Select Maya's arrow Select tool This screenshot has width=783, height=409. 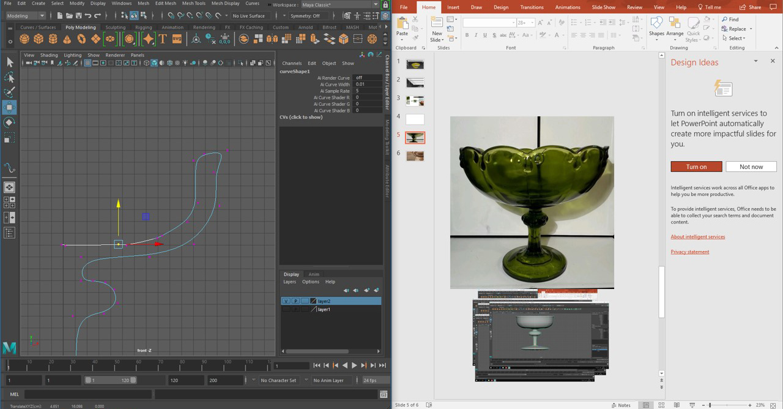tap(9, 62)
